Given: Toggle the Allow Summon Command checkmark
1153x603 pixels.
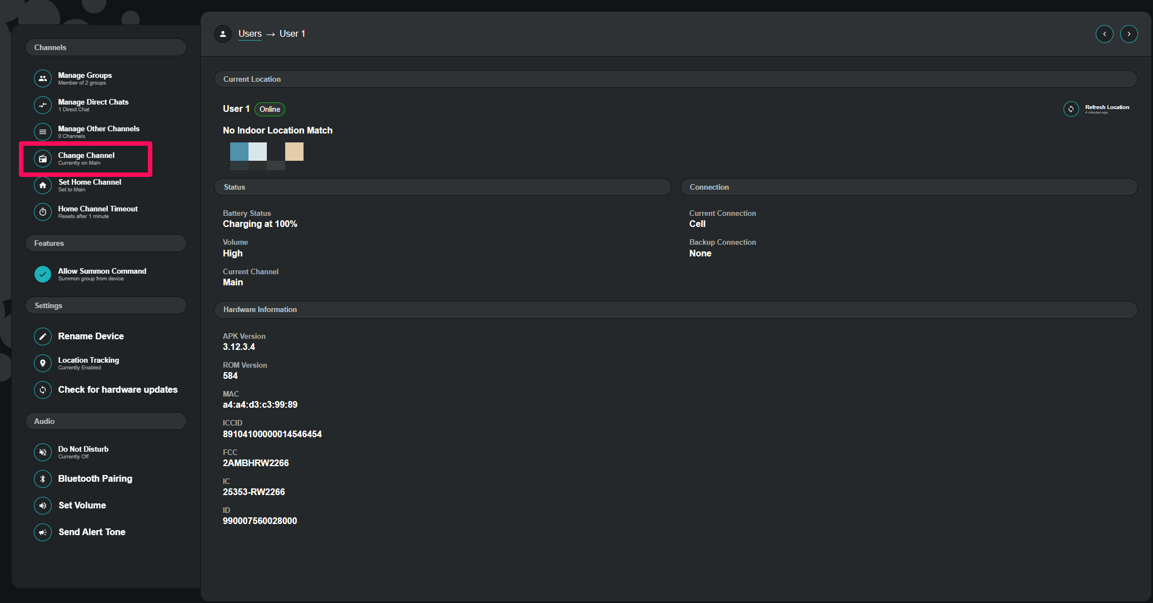Looking at the screenshot, I should click(x=43, y=274).
